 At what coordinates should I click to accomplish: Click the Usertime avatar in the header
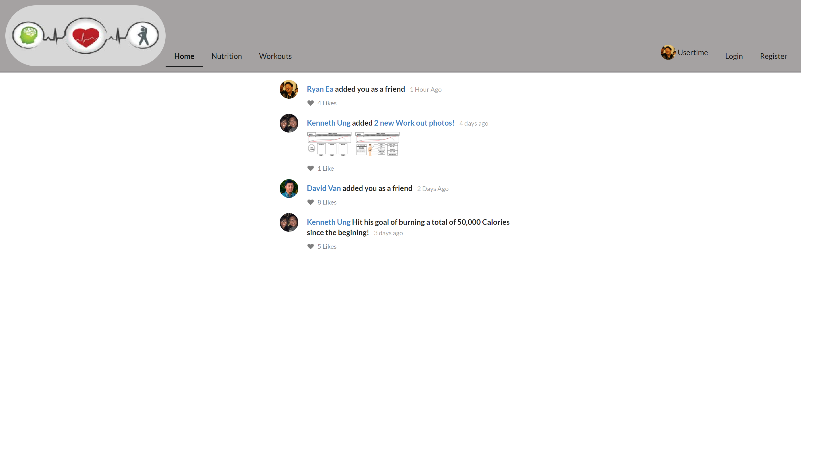pyautogui.click(x=668, y=52)
